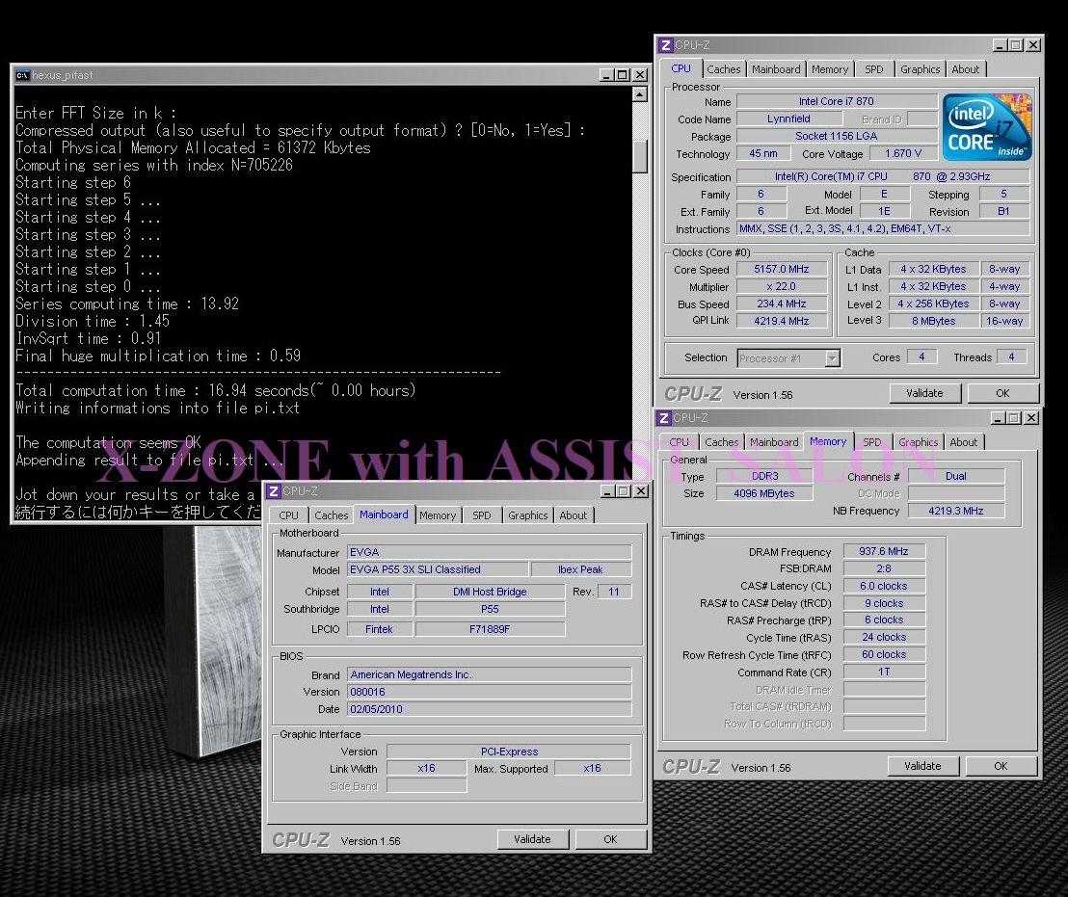Click the Graphic Interface Version 'PCI-Express'
This screenshot has width=1068, height=897.
pyautogui.click(x=509, y=752)
